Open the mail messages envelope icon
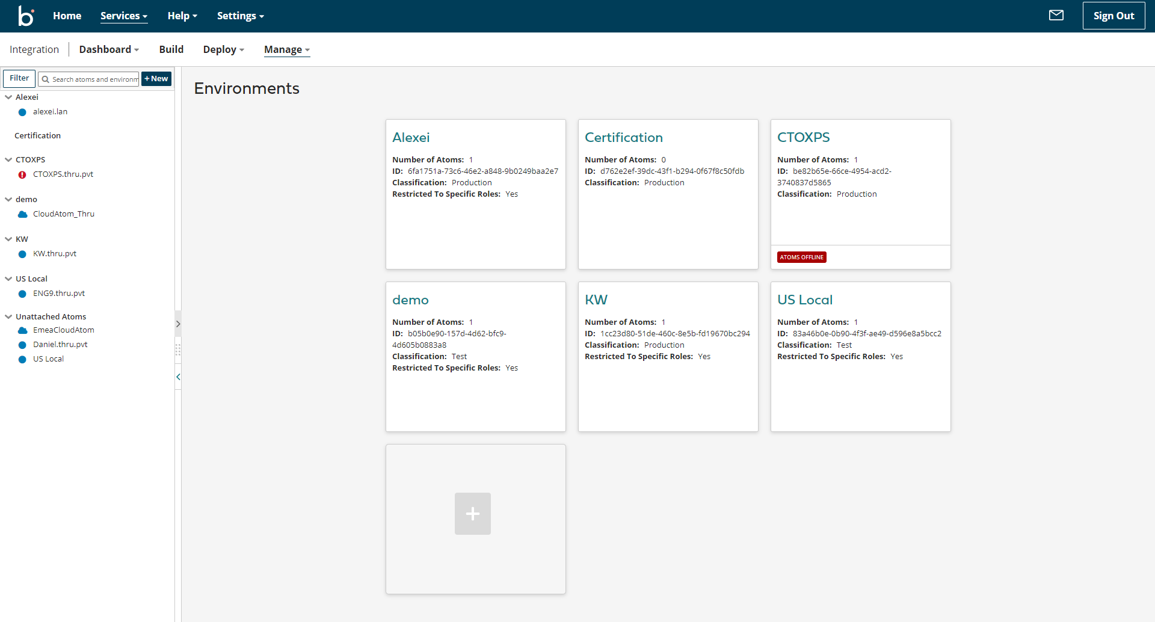1155x622 pixels. tap(1056, 16)
